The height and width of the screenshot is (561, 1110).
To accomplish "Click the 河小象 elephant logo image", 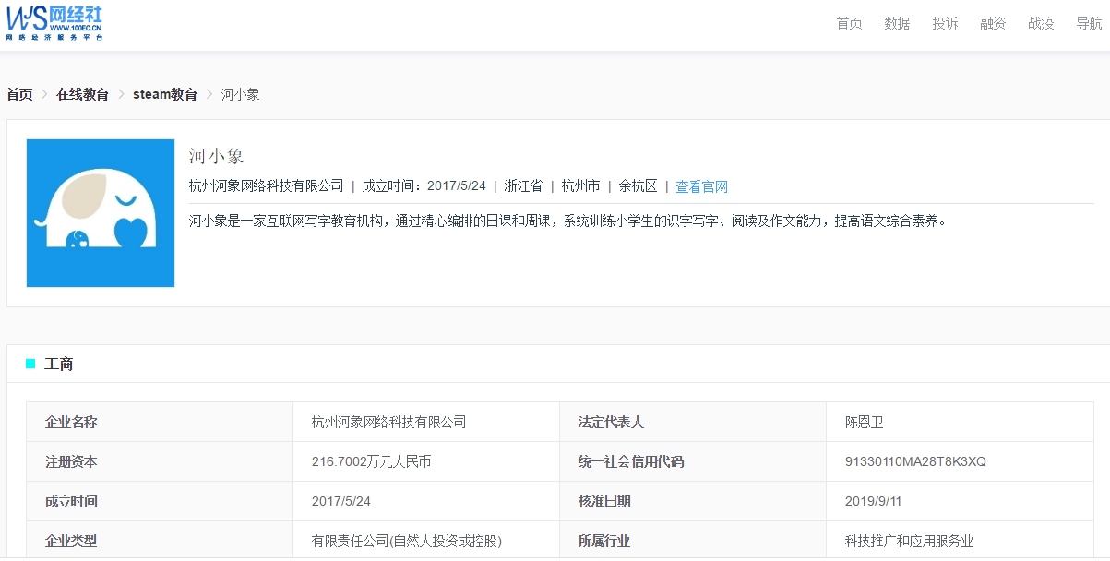I will point(101,213).
